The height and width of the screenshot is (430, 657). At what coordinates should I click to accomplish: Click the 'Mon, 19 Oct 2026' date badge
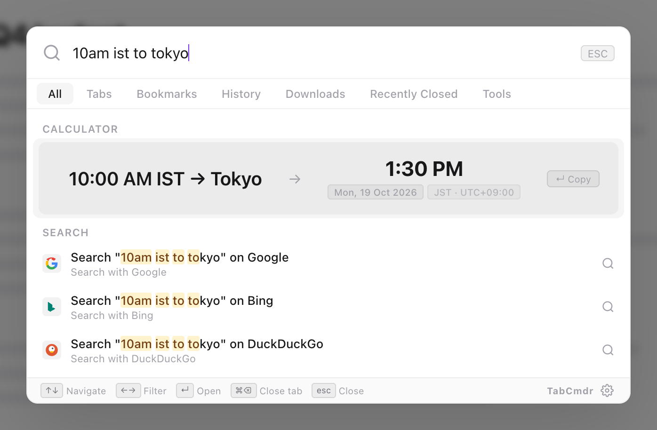(x=376, y=192)
